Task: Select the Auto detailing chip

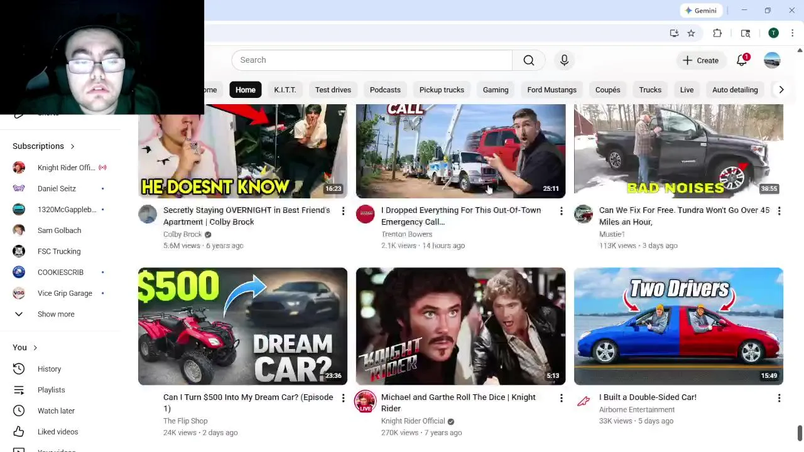Action: pos(735,90)
